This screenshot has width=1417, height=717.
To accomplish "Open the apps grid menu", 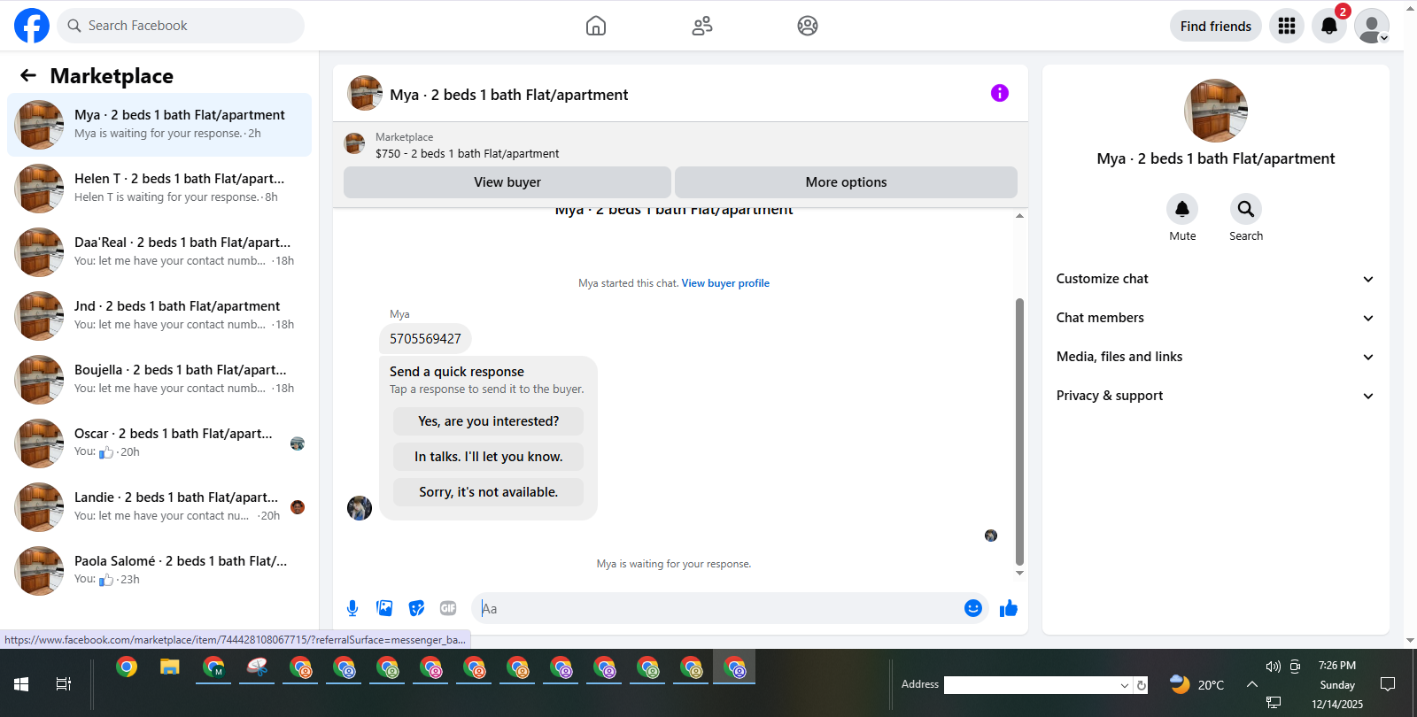I will (x=1287, y=26).
